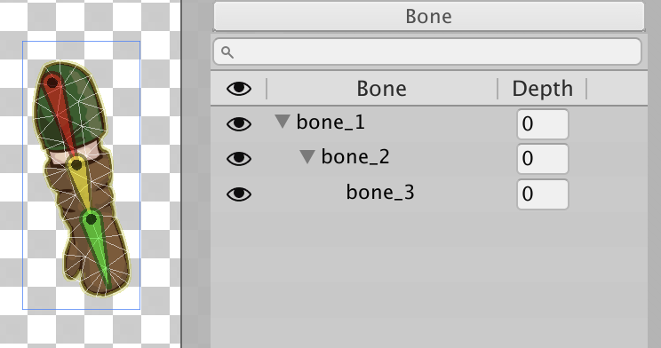Select the green bone joint on sprite
Screen dimensions: 661x348
coord(91,219)
